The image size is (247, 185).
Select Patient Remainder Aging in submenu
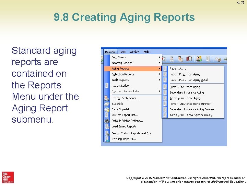point(193,74)
